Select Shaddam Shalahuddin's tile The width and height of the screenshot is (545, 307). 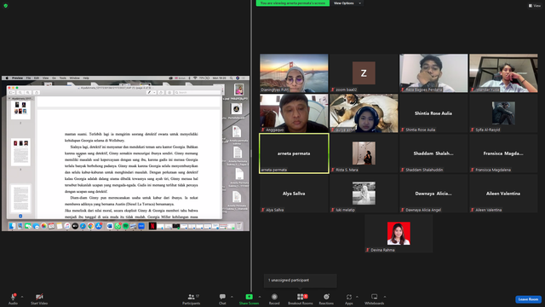click(x=433, y=153)
